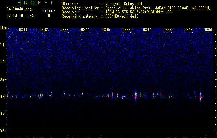Click the 1.1 frequency axis label
217x138 pixels.
click(x=3, y=45)
